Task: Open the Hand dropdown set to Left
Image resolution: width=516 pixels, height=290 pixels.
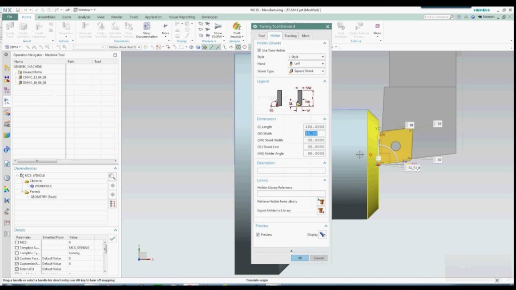Action: tap(306, 63)
